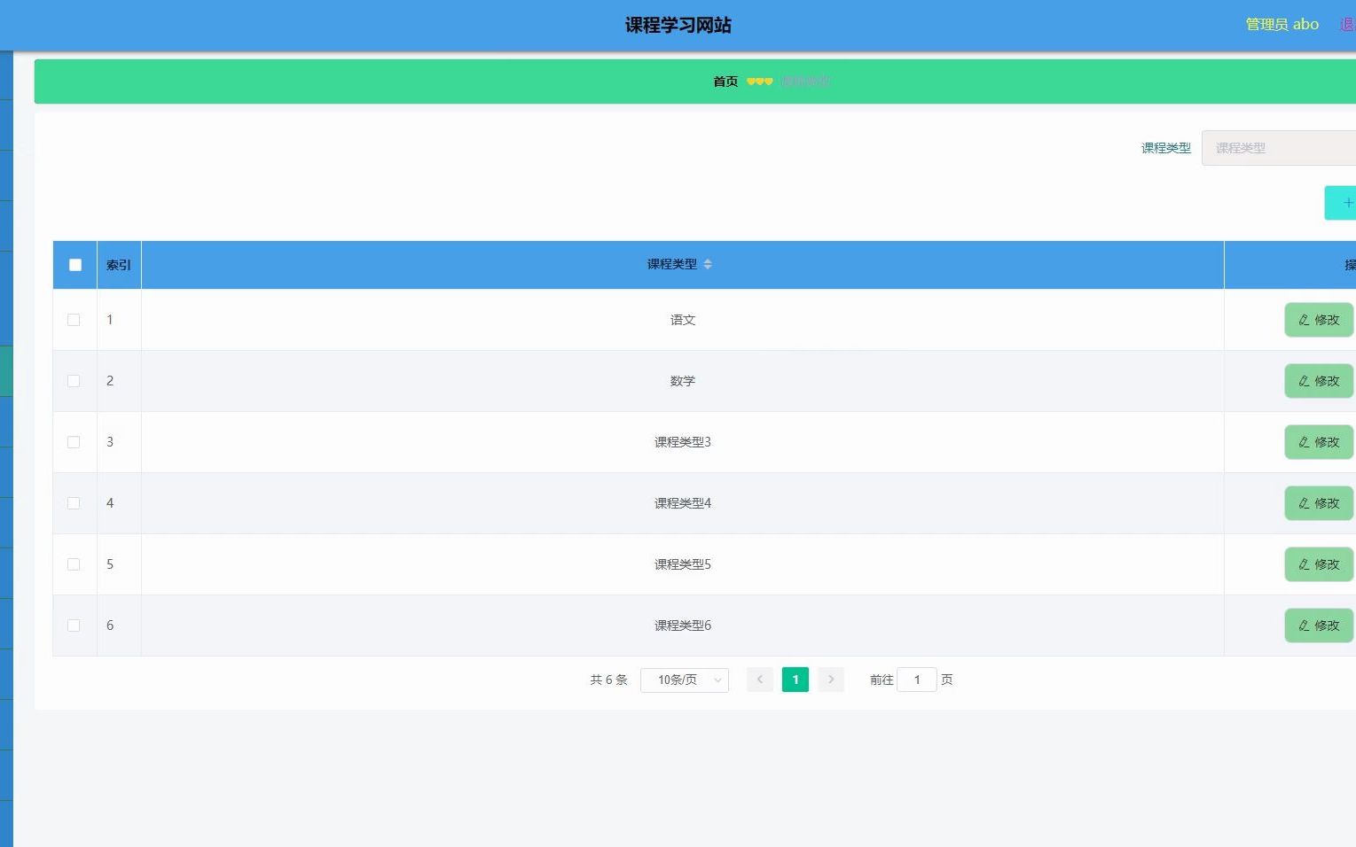Go to next page arrow

831,680
